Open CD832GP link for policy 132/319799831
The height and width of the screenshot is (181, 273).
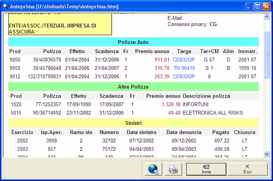click(x=184, y=76)
